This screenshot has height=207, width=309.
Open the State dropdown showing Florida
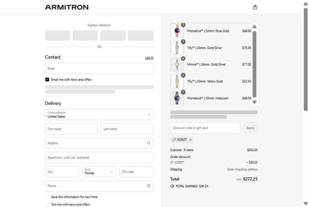pyautogui.click(x=99, y=172)
